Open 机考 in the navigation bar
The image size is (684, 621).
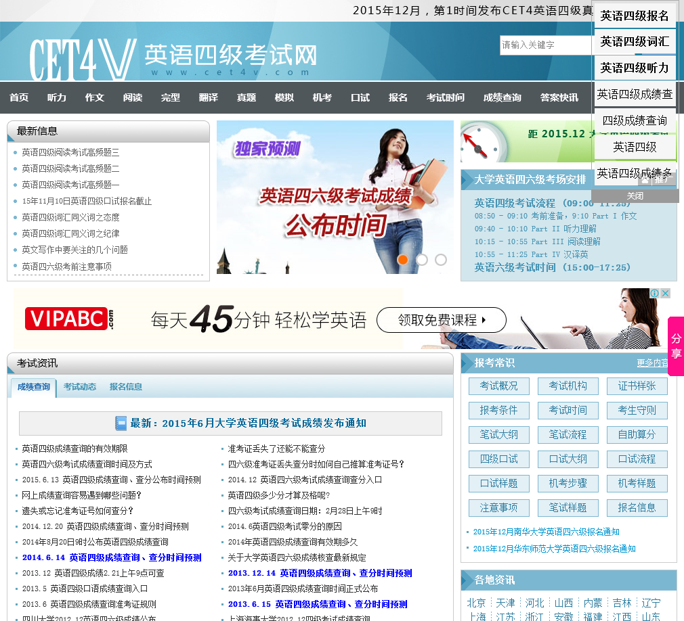pyautogui.click(x=322, y=97)
